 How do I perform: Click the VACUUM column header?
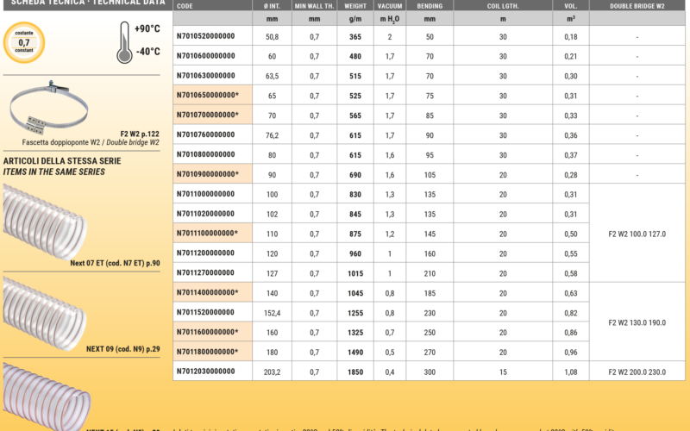pyautogui.click(x=390, y=5)
